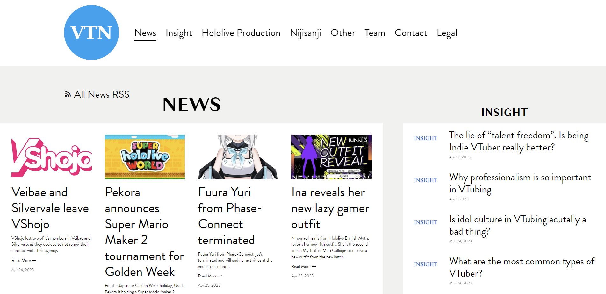Click the Apr 12, 2023 date text
606x294 pixels.
coord(460,157)
